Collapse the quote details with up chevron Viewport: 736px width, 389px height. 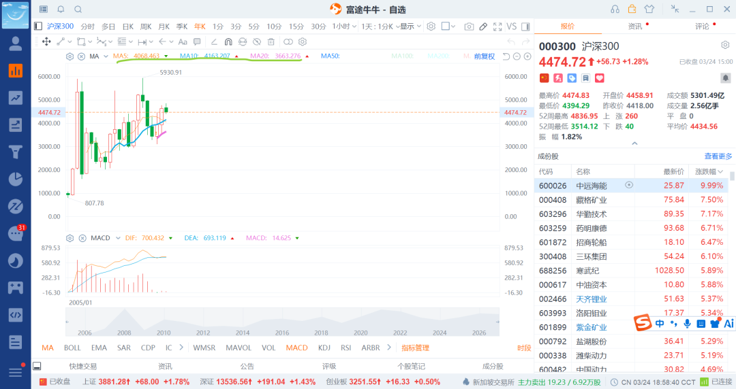pyautogui.click(x=634, y=143)
